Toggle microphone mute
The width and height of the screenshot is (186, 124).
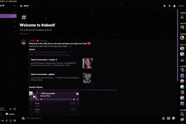pyautogui.click(x=7, y=121)
